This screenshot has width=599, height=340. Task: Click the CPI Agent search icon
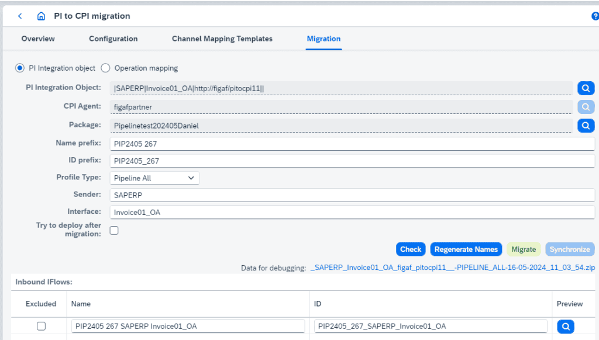pos(586,107)
